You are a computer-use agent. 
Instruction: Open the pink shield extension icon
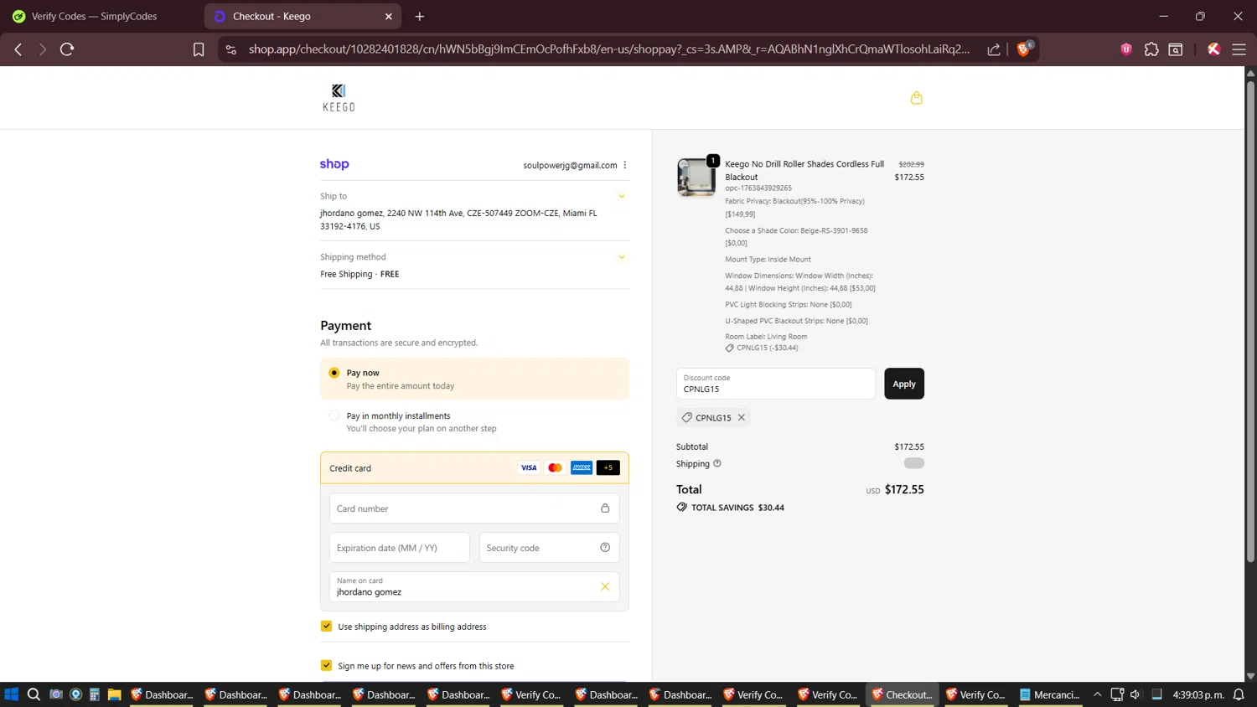pos(1126,49)
